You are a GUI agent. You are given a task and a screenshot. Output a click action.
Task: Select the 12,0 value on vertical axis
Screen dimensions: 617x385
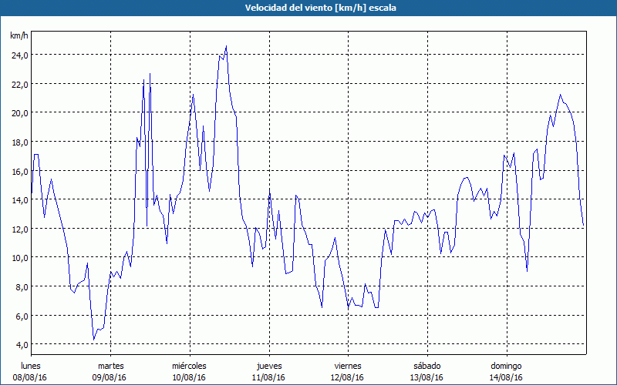pos(19,229)
